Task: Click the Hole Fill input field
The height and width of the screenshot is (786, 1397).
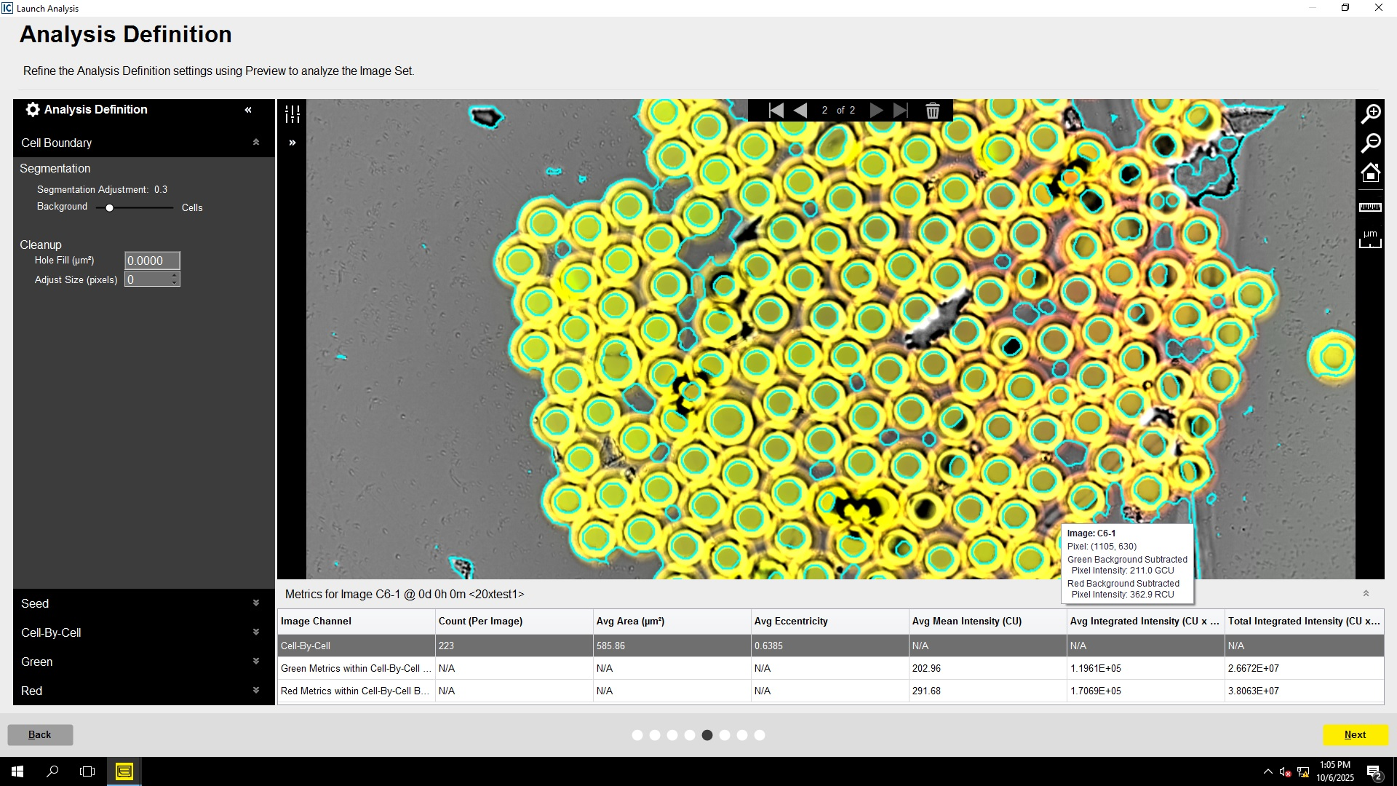Action: [152, 261]
